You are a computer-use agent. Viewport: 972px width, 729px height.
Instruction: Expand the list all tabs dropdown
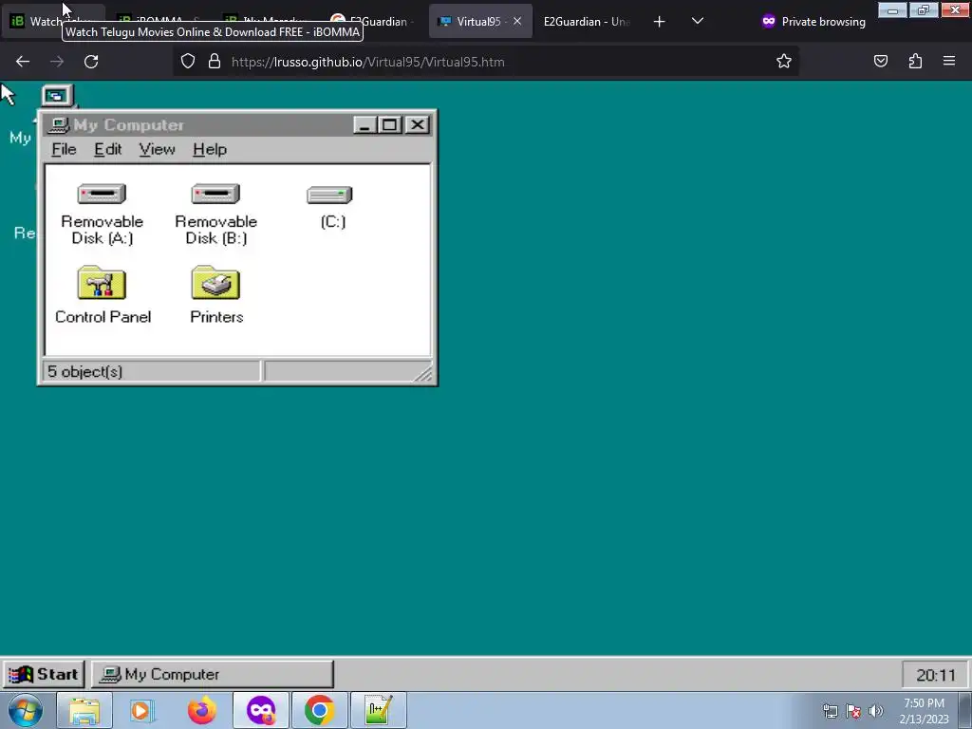tap(698, 21)
